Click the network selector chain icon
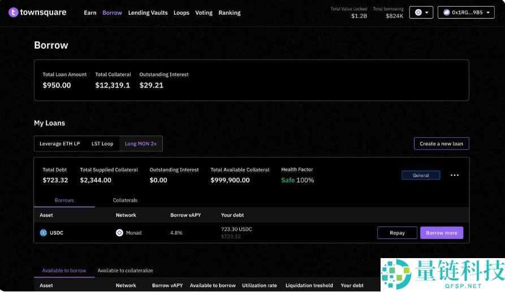This screenshot has height=292, width=505. [418, 12]
